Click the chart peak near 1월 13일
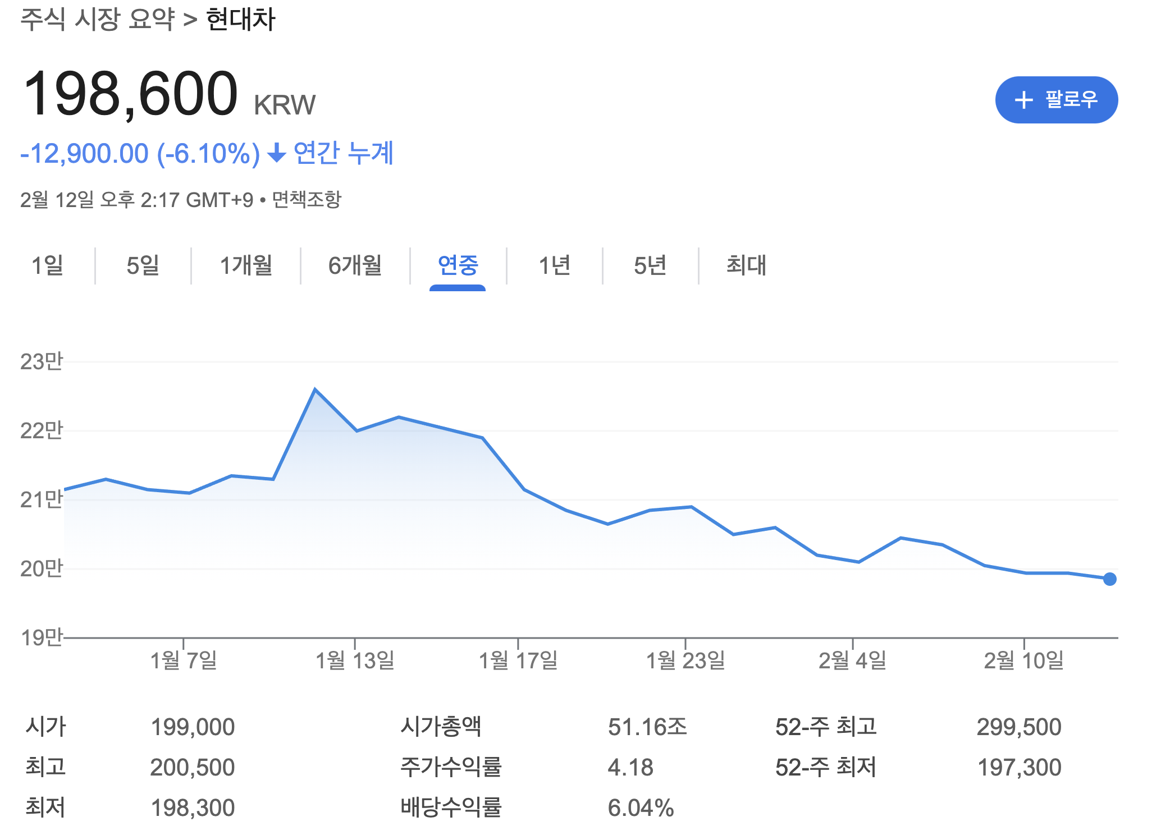 315,389
